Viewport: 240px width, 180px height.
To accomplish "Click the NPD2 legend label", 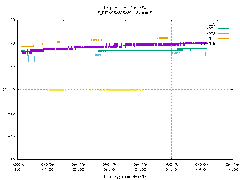I will (211, 34).
